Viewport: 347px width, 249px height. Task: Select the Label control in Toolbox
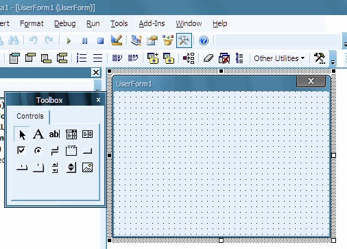click(x=38, y=134)
